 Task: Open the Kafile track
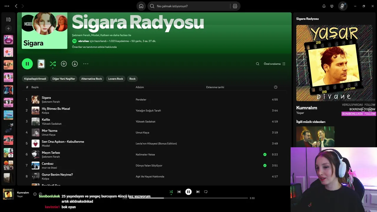click(x=46, y=120)
